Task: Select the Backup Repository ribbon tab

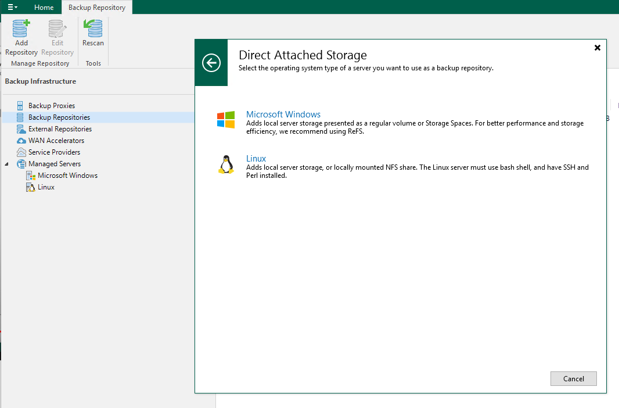Action: click(97, 8)
